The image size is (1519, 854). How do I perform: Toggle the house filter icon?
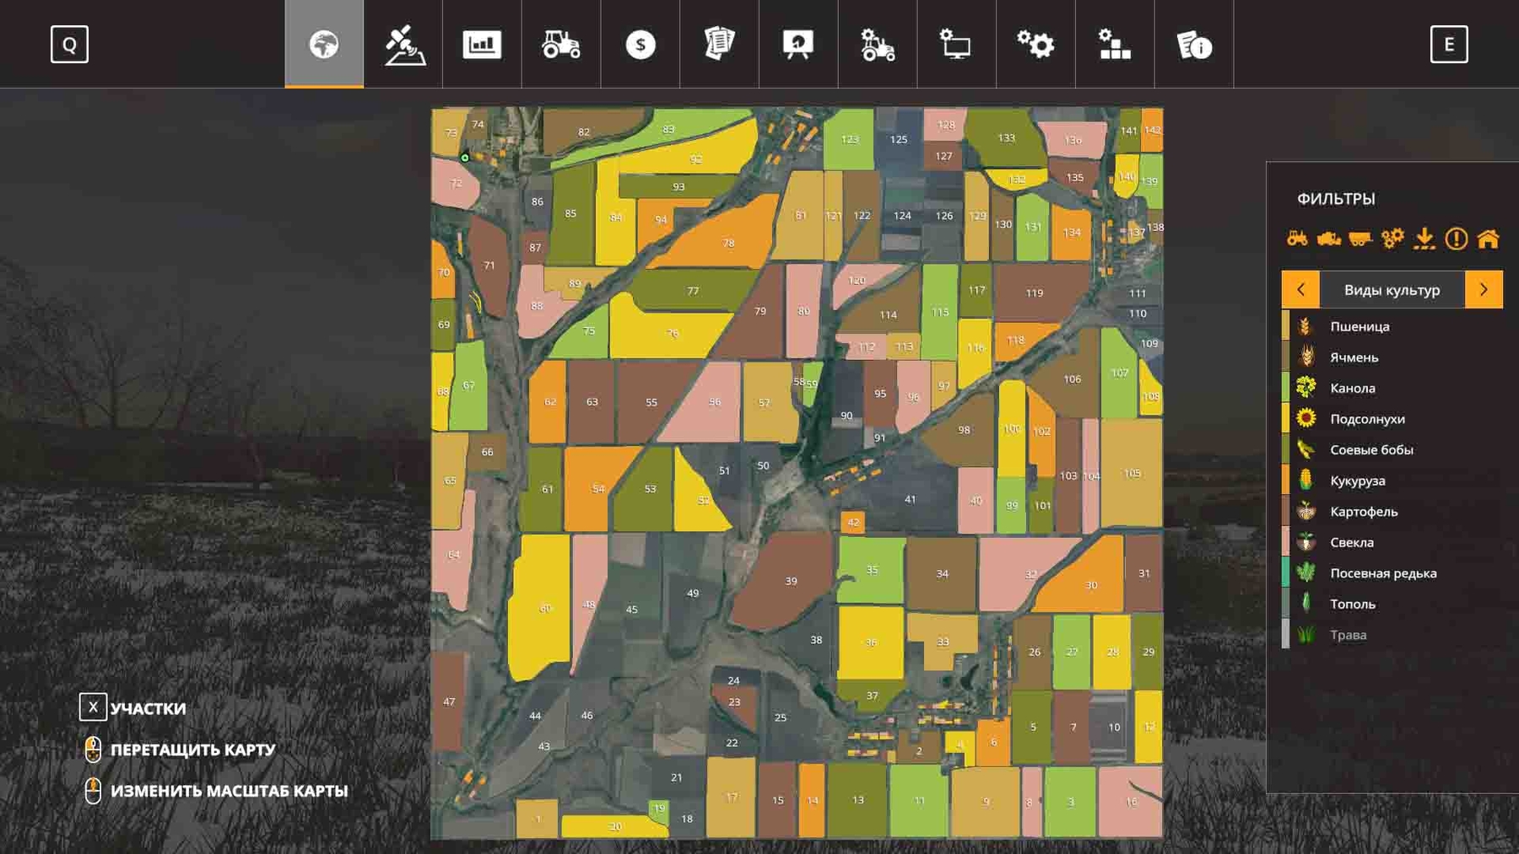(x=1488, y=239)
